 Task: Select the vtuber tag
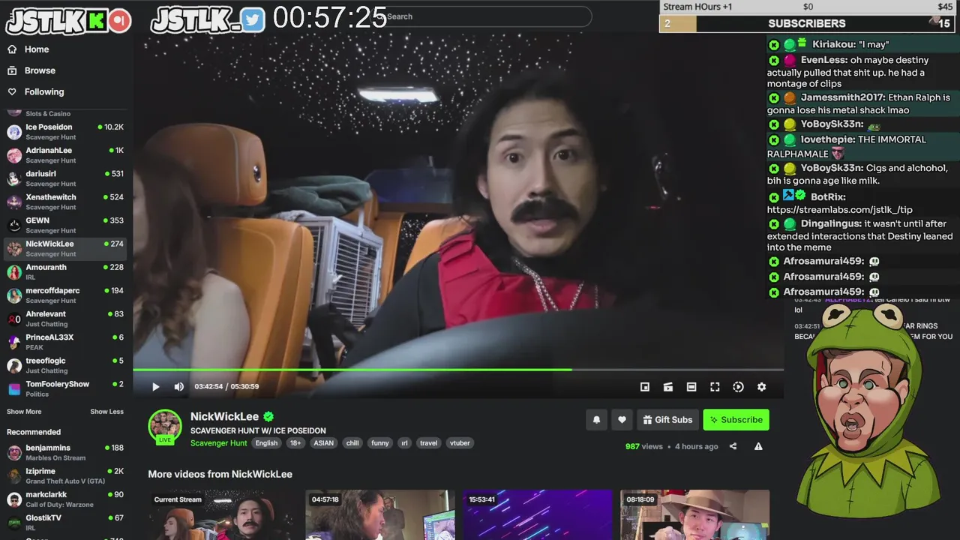460,443
